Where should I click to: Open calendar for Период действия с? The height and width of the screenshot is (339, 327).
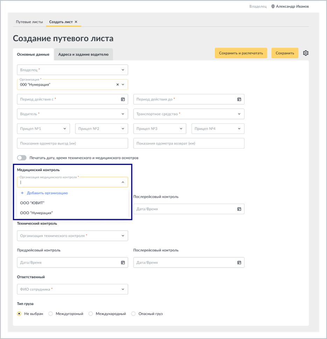(123, 99)
